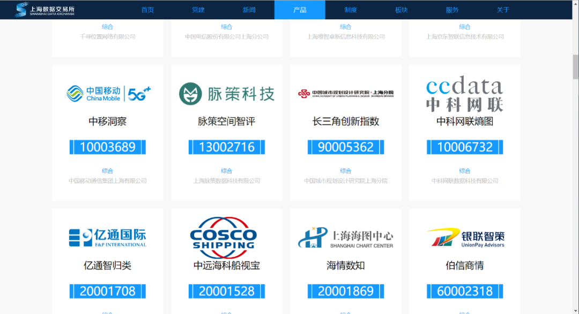Click 综合 tag above 中国电信股份有限公司上海分公司
The height and width of the screenshot is (314, 579).
tap(227, 27)
